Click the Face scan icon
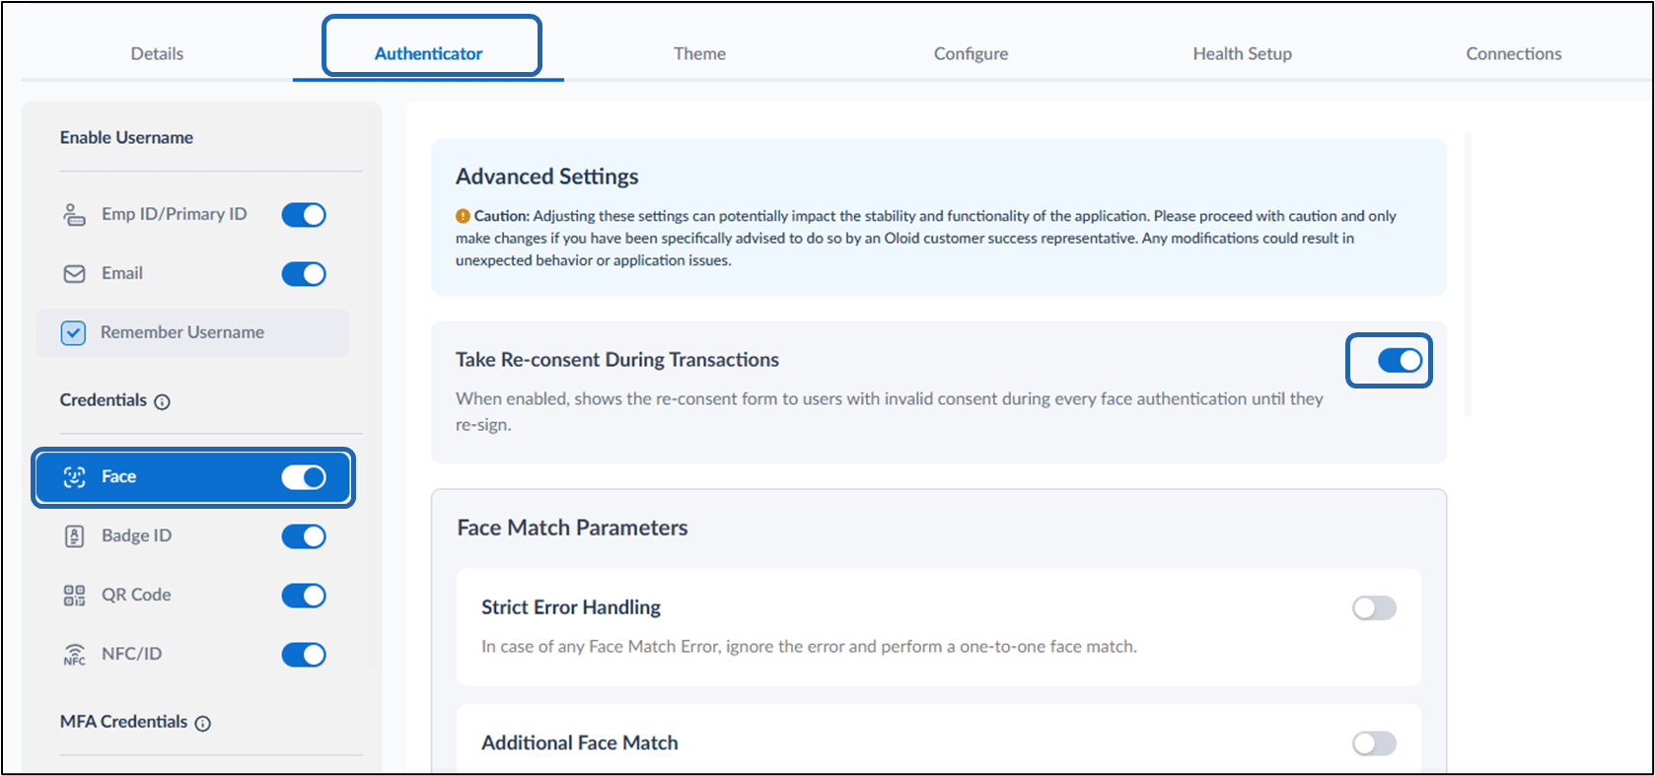Viewport: 1655px width, 776px height. pos(74,477)
